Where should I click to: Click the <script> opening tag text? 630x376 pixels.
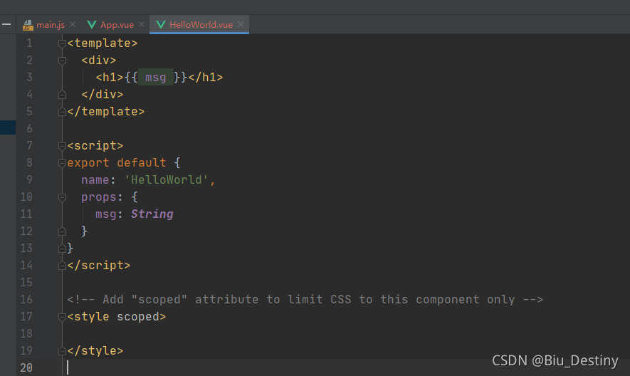pyautogui.click(x=95, y=145)
